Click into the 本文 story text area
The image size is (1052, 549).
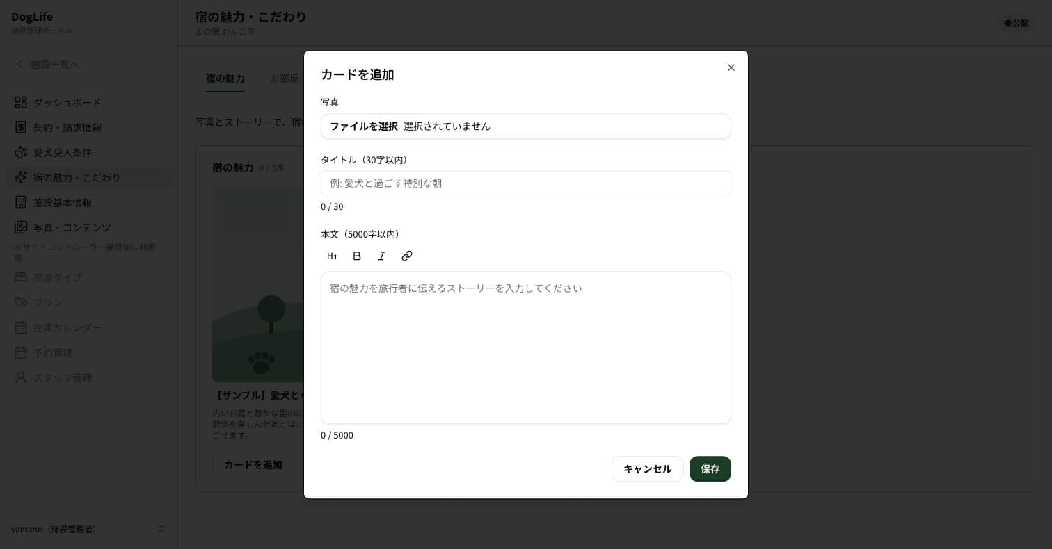click(x=526, y=347)
